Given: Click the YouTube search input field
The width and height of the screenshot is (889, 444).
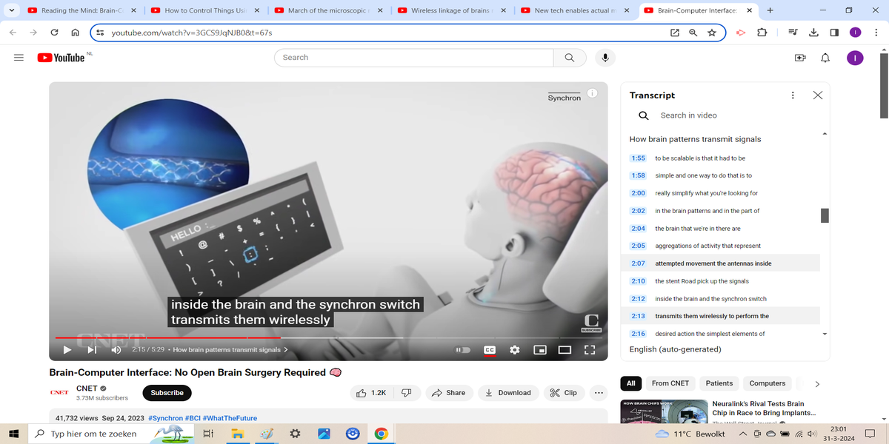Looking at the screenshot, I should (x=413, y=58).
